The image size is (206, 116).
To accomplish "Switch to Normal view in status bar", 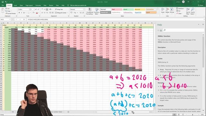I will tap(174, 115).
